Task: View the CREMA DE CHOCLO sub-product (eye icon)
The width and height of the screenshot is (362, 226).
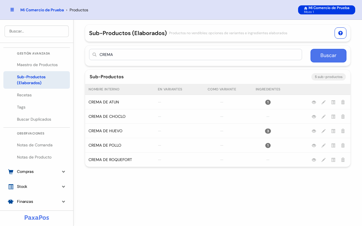Action: 314,117
